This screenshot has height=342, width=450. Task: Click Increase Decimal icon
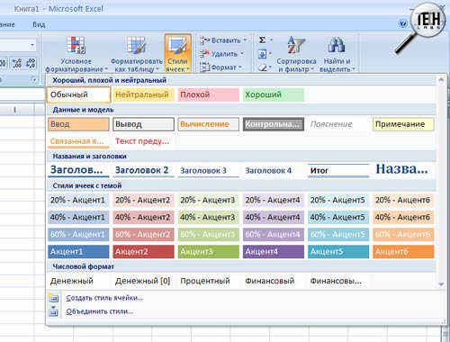tap(17, 63)
